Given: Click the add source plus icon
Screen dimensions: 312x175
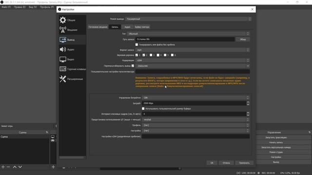Looking at the screenshot, I should tap(53, 167).
